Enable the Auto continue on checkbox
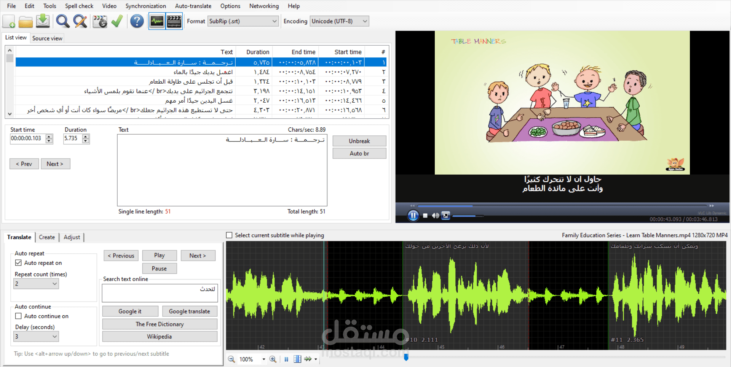The image size is (731, 367). tap(18, 316)
